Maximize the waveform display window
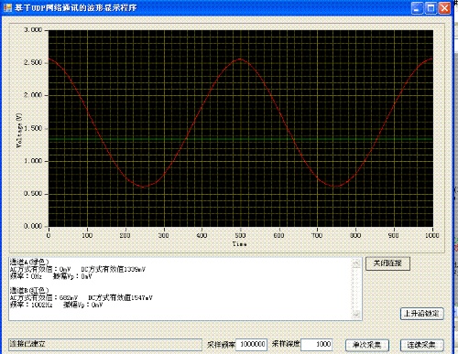458x354 pixels. 431,8
